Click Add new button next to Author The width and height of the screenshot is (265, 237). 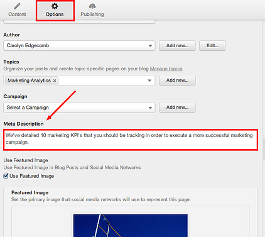177,46
